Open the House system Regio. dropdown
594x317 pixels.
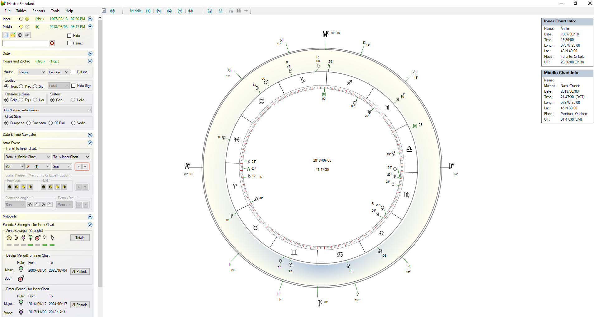32,72
